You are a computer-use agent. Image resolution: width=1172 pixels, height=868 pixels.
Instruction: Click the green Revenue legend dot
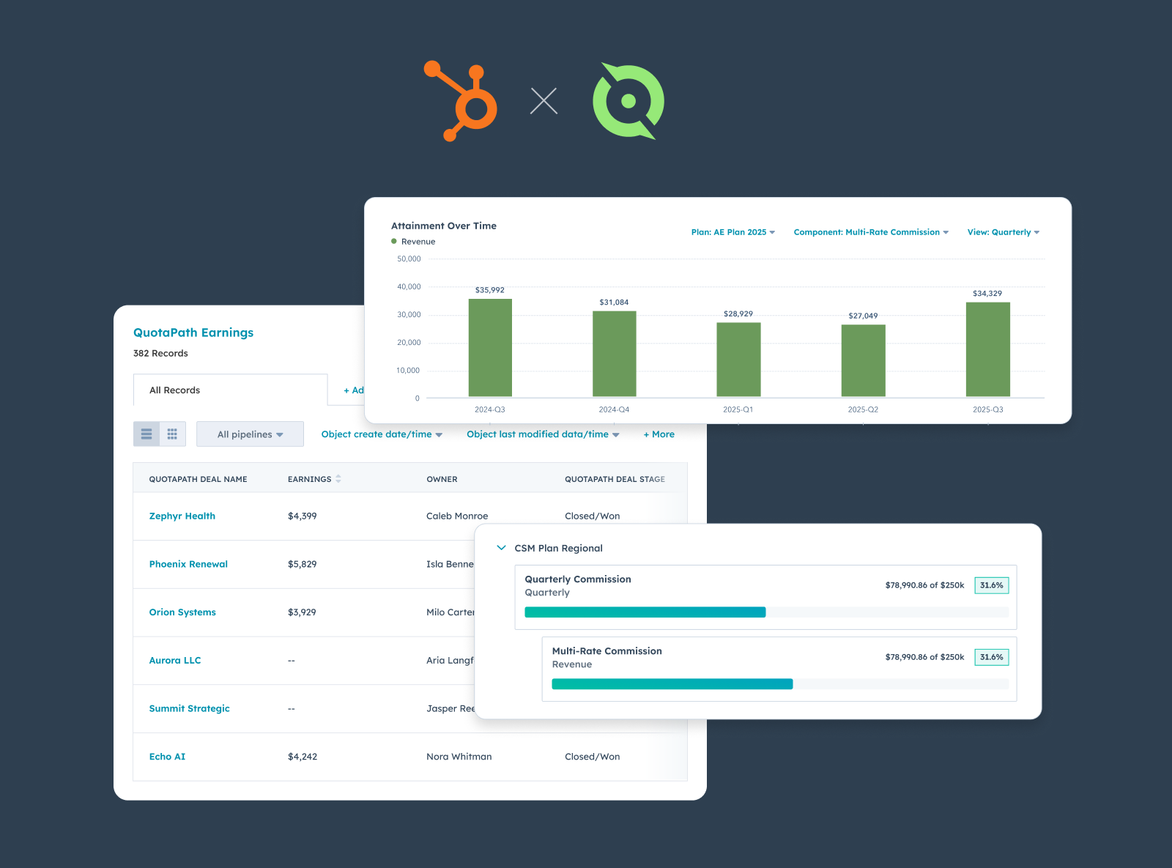(x=394, y=242)
